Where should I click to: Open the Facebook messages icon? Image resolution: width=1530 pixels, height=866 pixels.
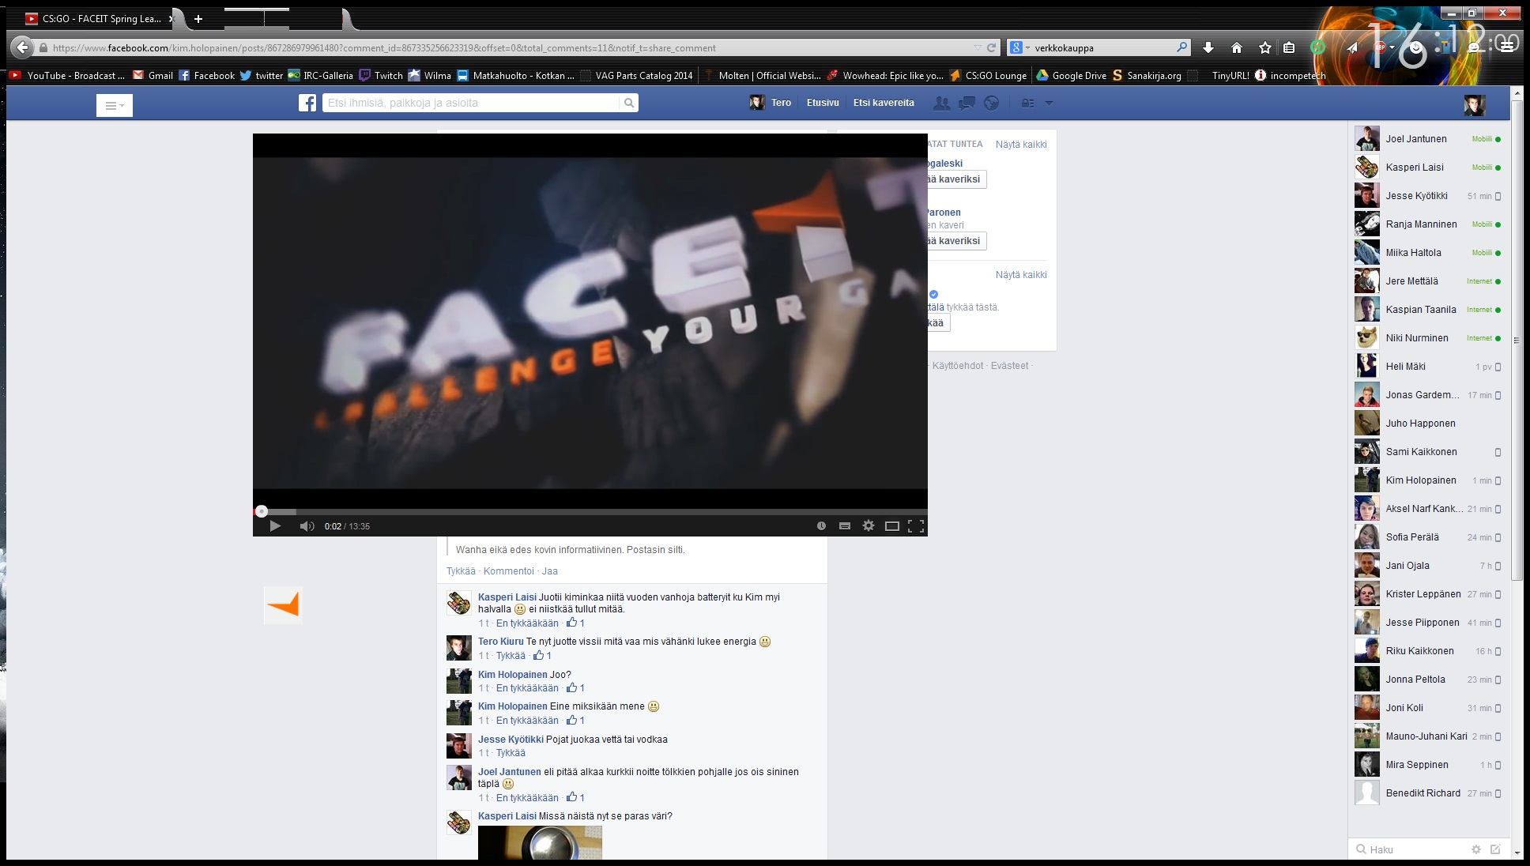[967, 103]
